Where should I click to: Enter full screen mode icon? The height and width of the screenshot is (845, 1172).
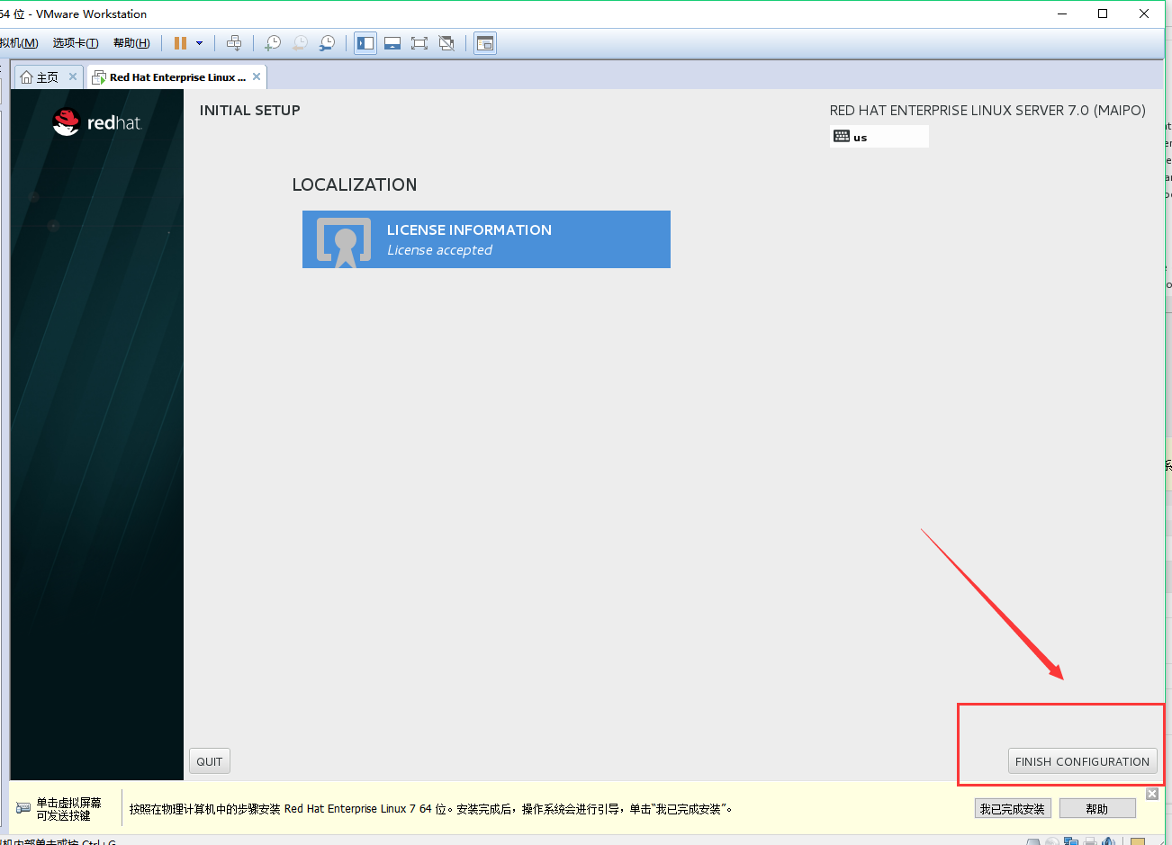tap(419, 43)
